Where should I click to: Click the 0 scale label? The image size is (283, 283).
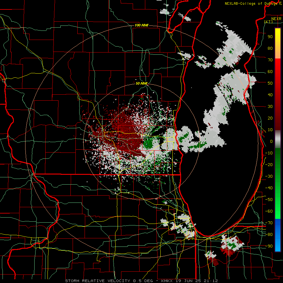click(271, 141)
